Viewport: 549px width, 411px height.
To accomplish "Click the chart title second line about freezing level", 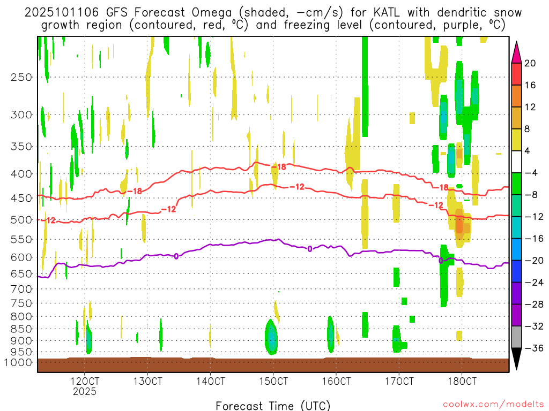I will click(273, 25).
